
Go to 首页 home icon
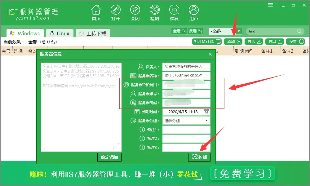(x=96, y=13)
